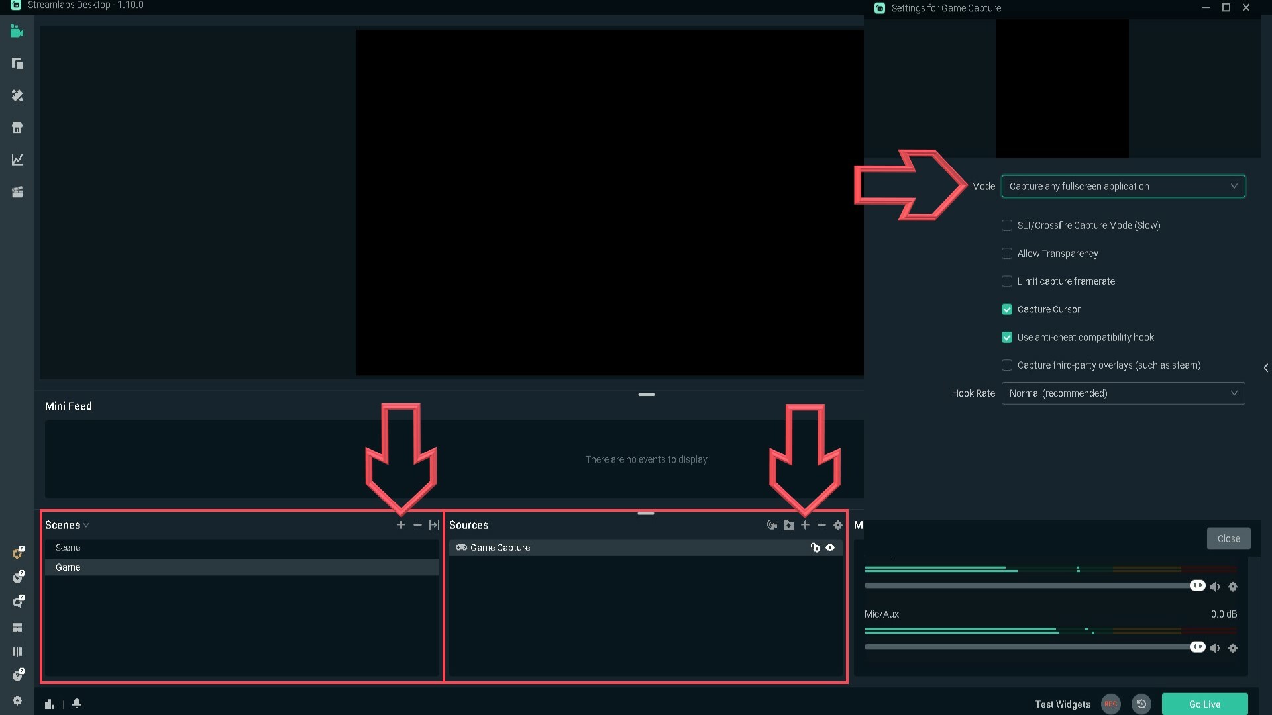The image size is (1272, 715).
Task: Mute the upper mixer audio source
Action: pyautogui.click(x=1215, y=587)
